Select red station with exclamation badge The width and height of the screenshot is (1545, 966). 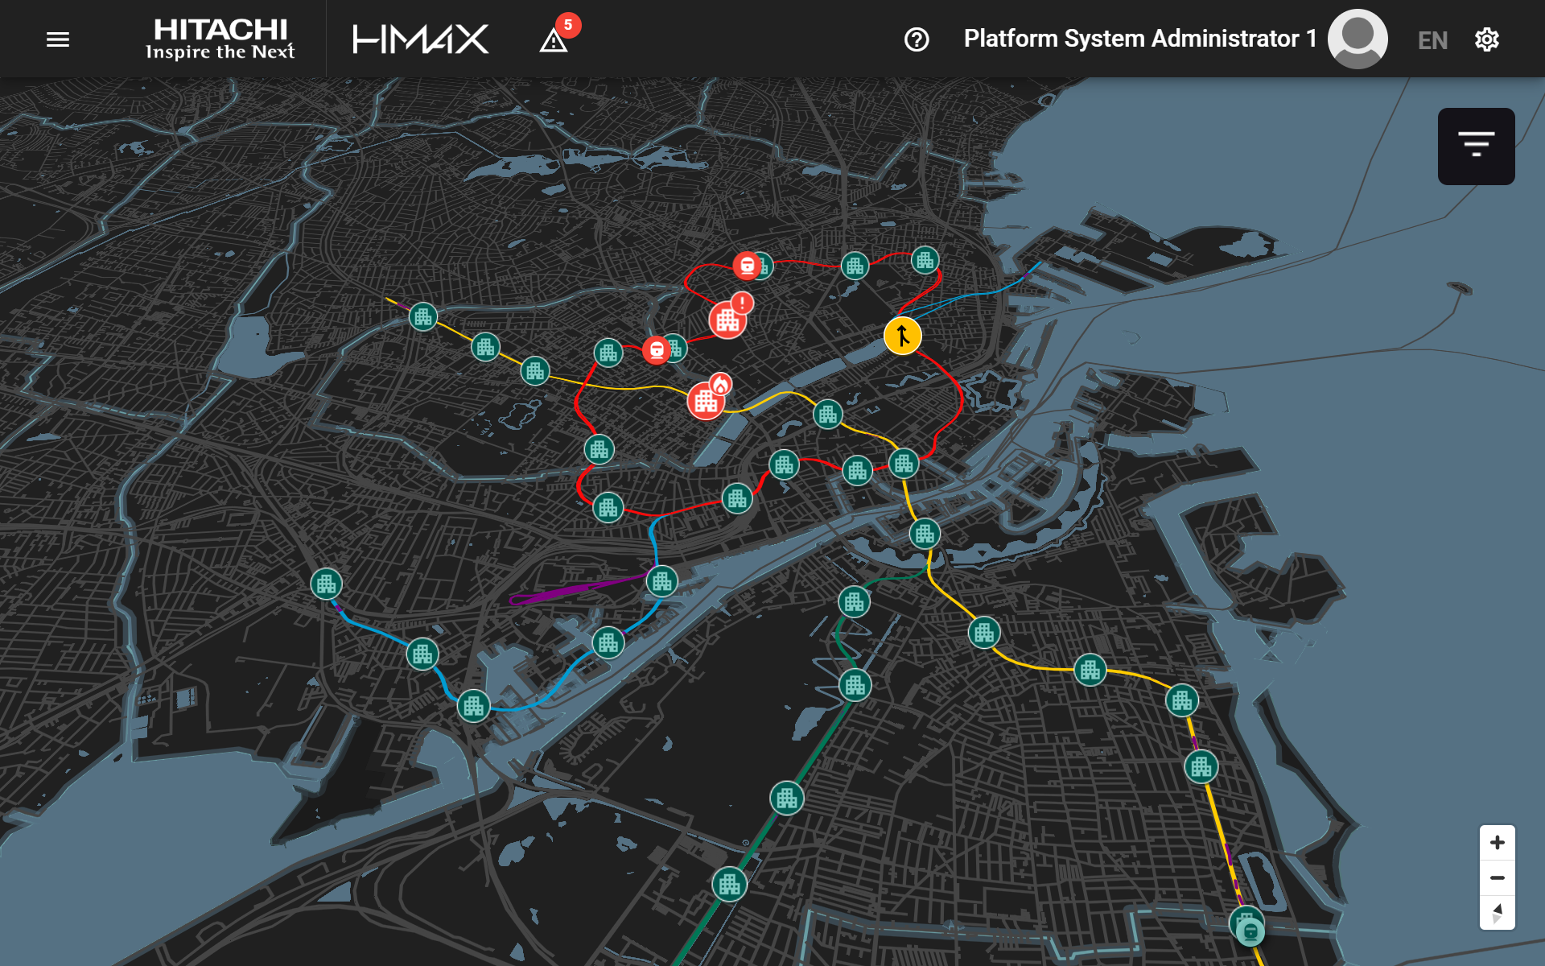coord(727,320)
